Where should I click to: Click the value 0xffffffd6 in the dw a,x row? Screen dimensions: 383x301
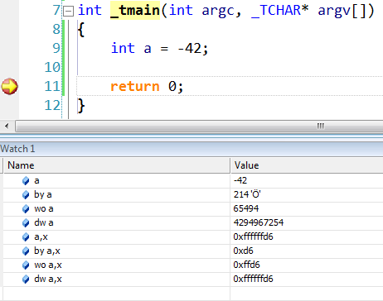[253, 279]
